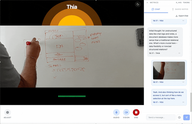192x124 pixels.
Task: Mute the microphone with the Audio button
Action: [x=116, y=112]
